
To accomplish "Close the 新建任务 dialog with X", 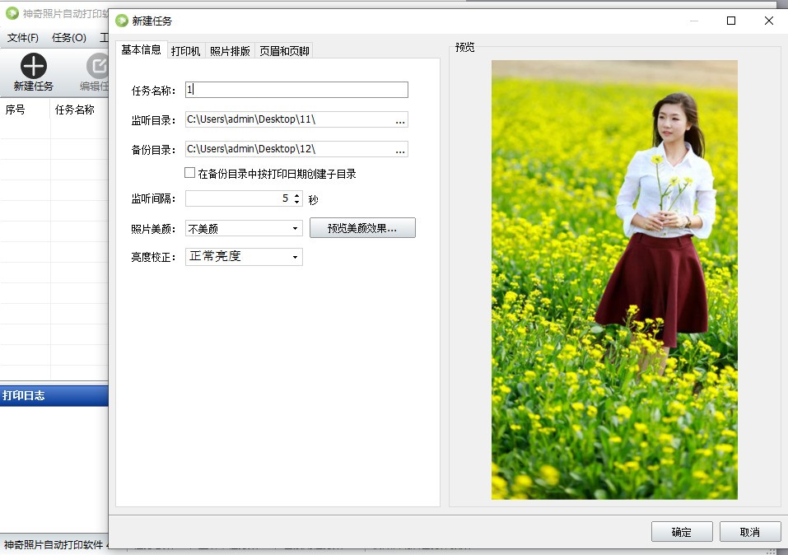I will 769,21.
